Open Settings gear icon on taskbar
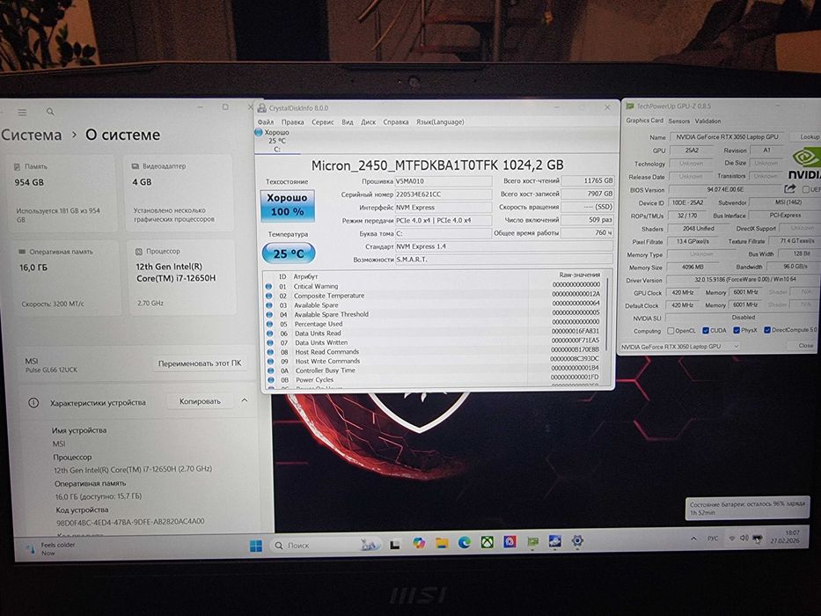The height and width of the screenshot is (616, 821). coord(577,540)
